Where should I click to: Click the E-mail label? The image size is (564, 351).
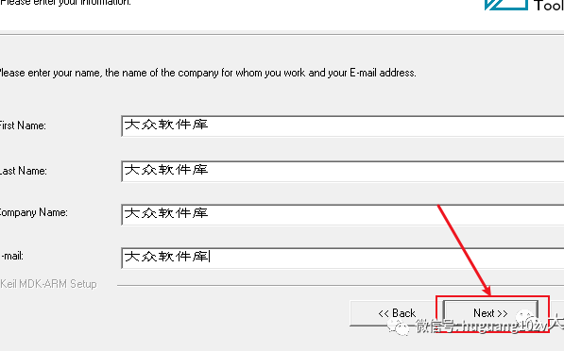pyautogui.click(x=12, y=256)
